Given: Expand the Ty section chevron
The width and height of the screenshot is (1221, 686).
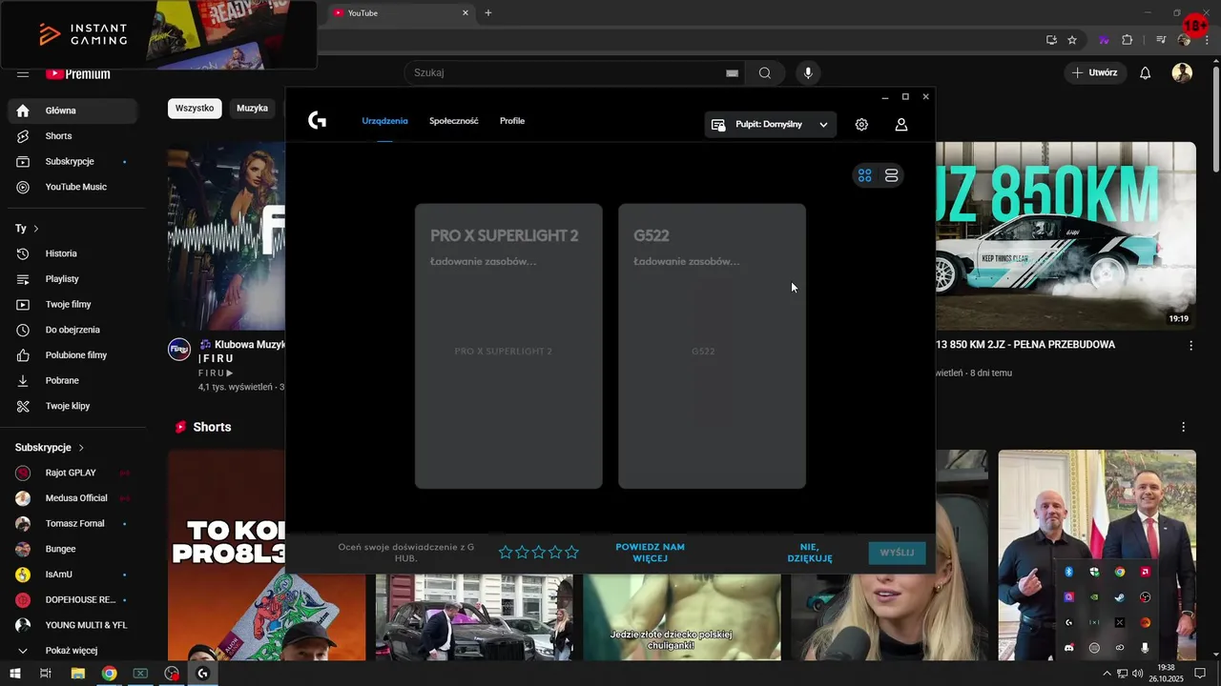Looking at the screenshot, I should (36, 229).
